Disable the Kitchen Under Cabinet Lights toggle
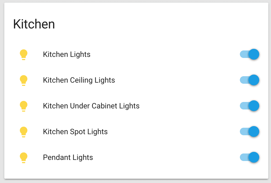Viewport: 271px width, 183px height. pyautogui.click(x=249, y=106)
